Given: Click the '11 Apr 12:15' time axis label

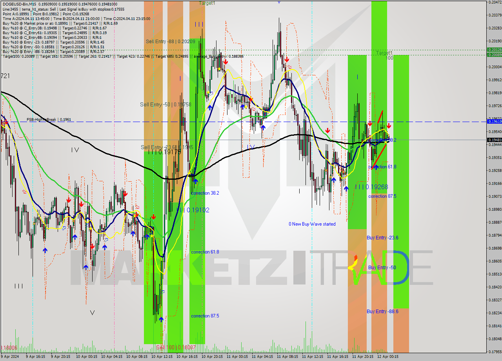Looking at the screenshot, I should point(312,357).
